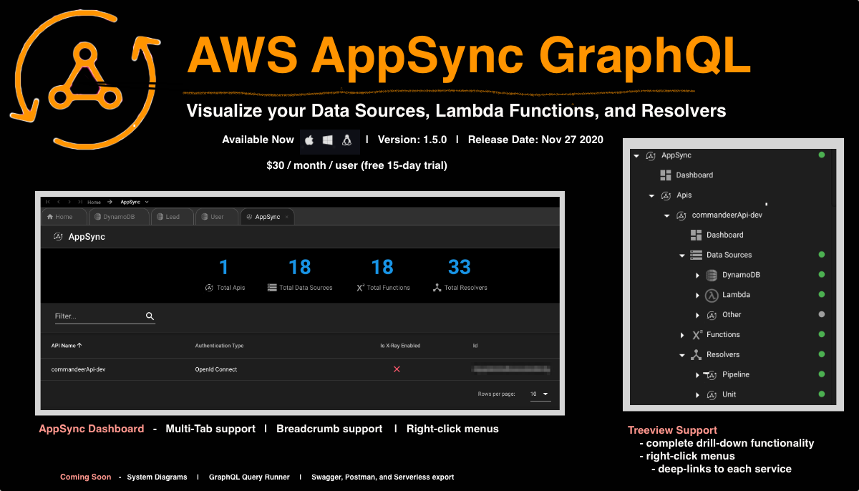Image resolution: width=859 pixels, height=491 pixels.
Task: Click the Functions X² icon in the tree
Action: (697, 334)
